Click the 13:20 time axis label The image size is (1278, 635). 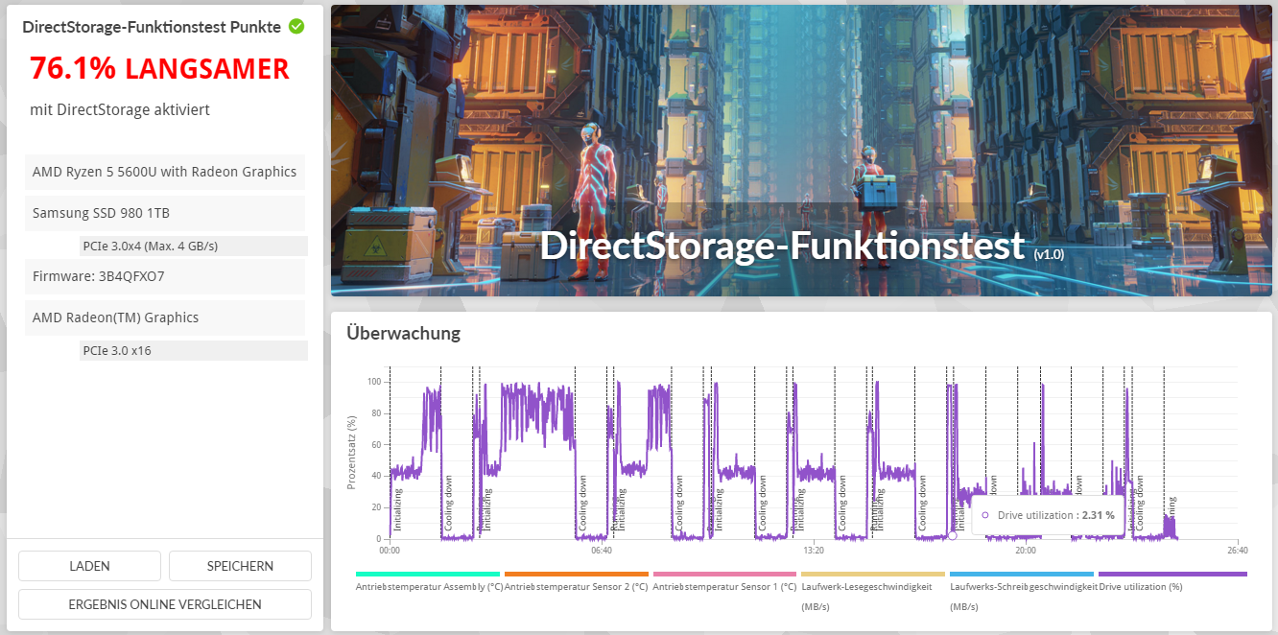click(x=814, y=551)
